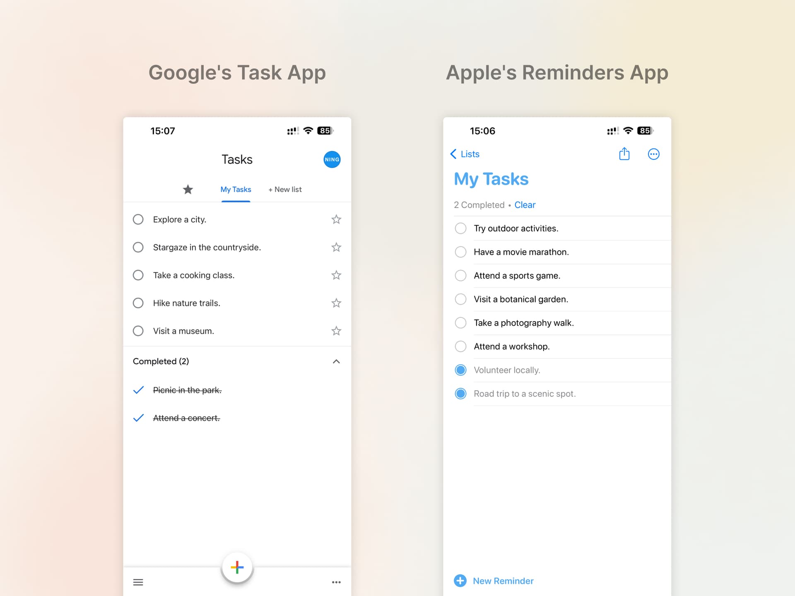Image resolution: width=795 pixels, height=596 pixels.
Task: Click the + New list tab in Google Tasks
Action: coord(285,189)
